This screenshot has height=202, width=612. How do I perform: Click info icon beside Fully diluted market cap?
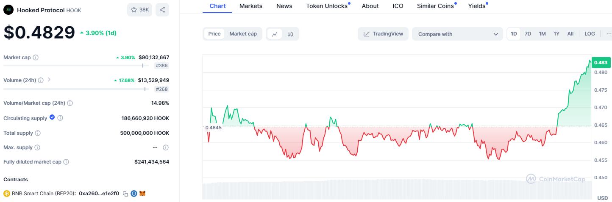[x=66, y=162]
